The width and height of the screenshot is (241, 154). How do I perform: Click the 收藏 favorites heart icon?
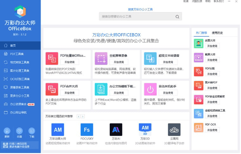[x=19, y=131]
